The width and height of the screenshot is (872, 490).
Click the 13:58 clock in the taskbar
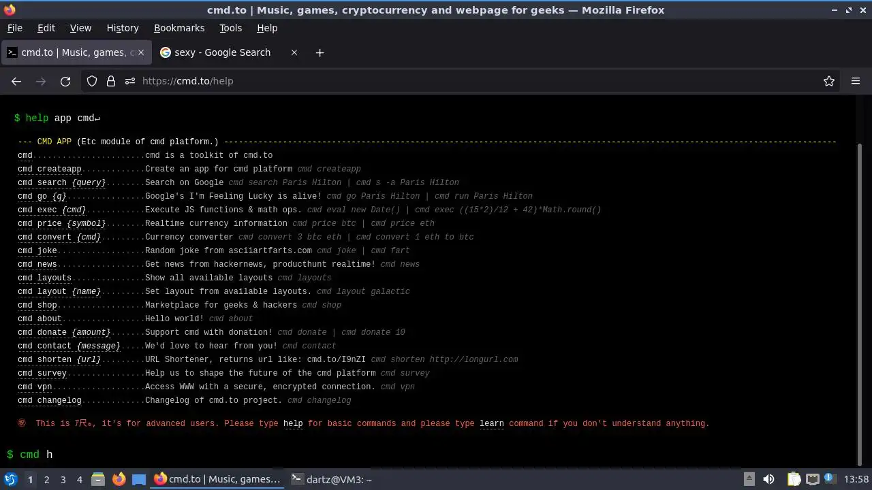pos(856,479)
